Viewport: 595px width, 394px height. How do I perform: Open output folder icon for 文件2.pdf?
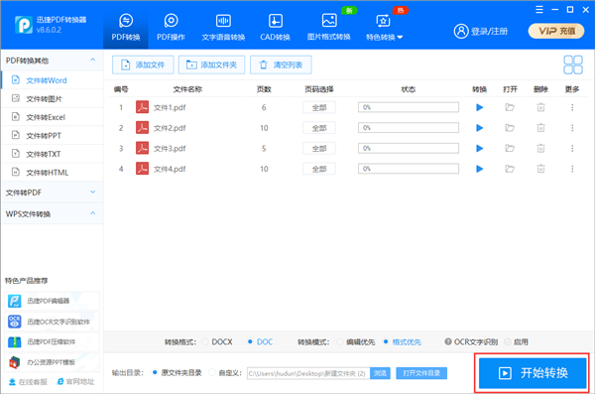(510, 128)
